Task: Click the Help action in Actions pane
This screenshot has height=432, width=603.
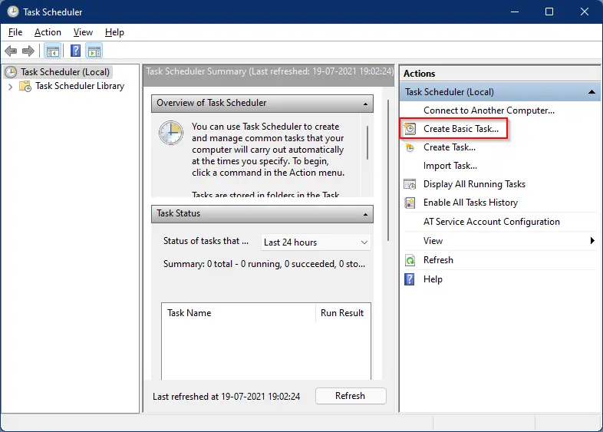Action: point(433,279)
